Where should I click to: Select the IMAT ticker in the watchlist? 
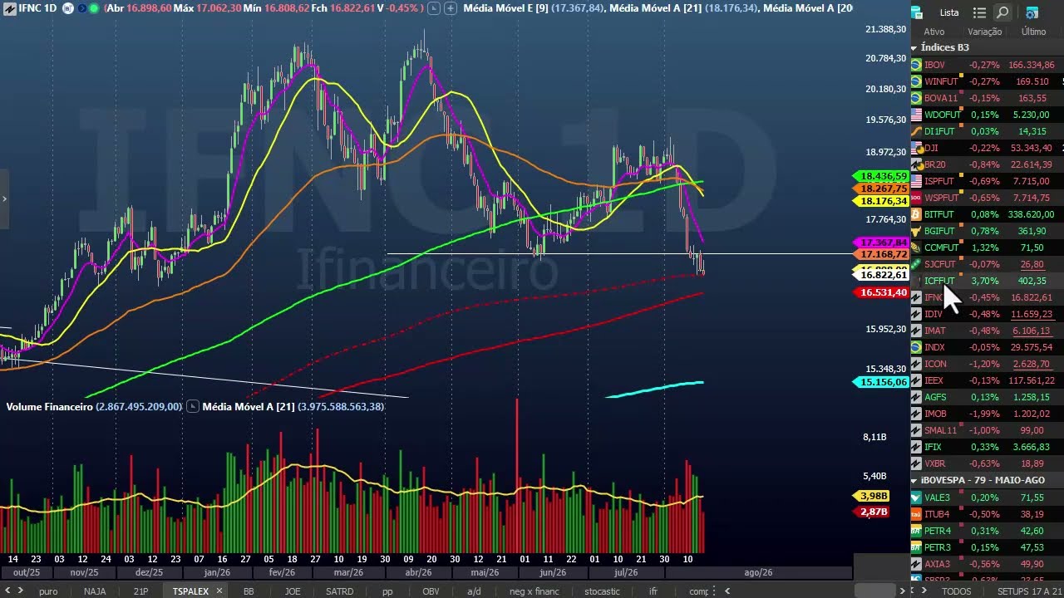click(x=935, y=331)
